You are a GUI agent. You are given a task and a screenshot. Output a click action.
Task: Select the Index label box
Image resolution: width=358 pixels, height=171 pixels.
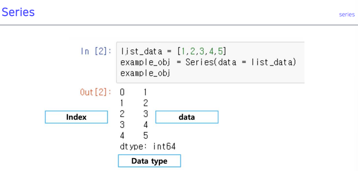coord(76,117)
